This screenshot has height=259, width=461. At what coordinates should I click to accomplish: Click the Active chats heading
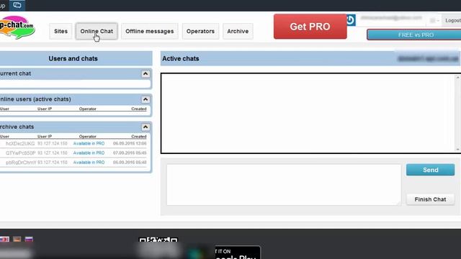click(x=181, y=59)
